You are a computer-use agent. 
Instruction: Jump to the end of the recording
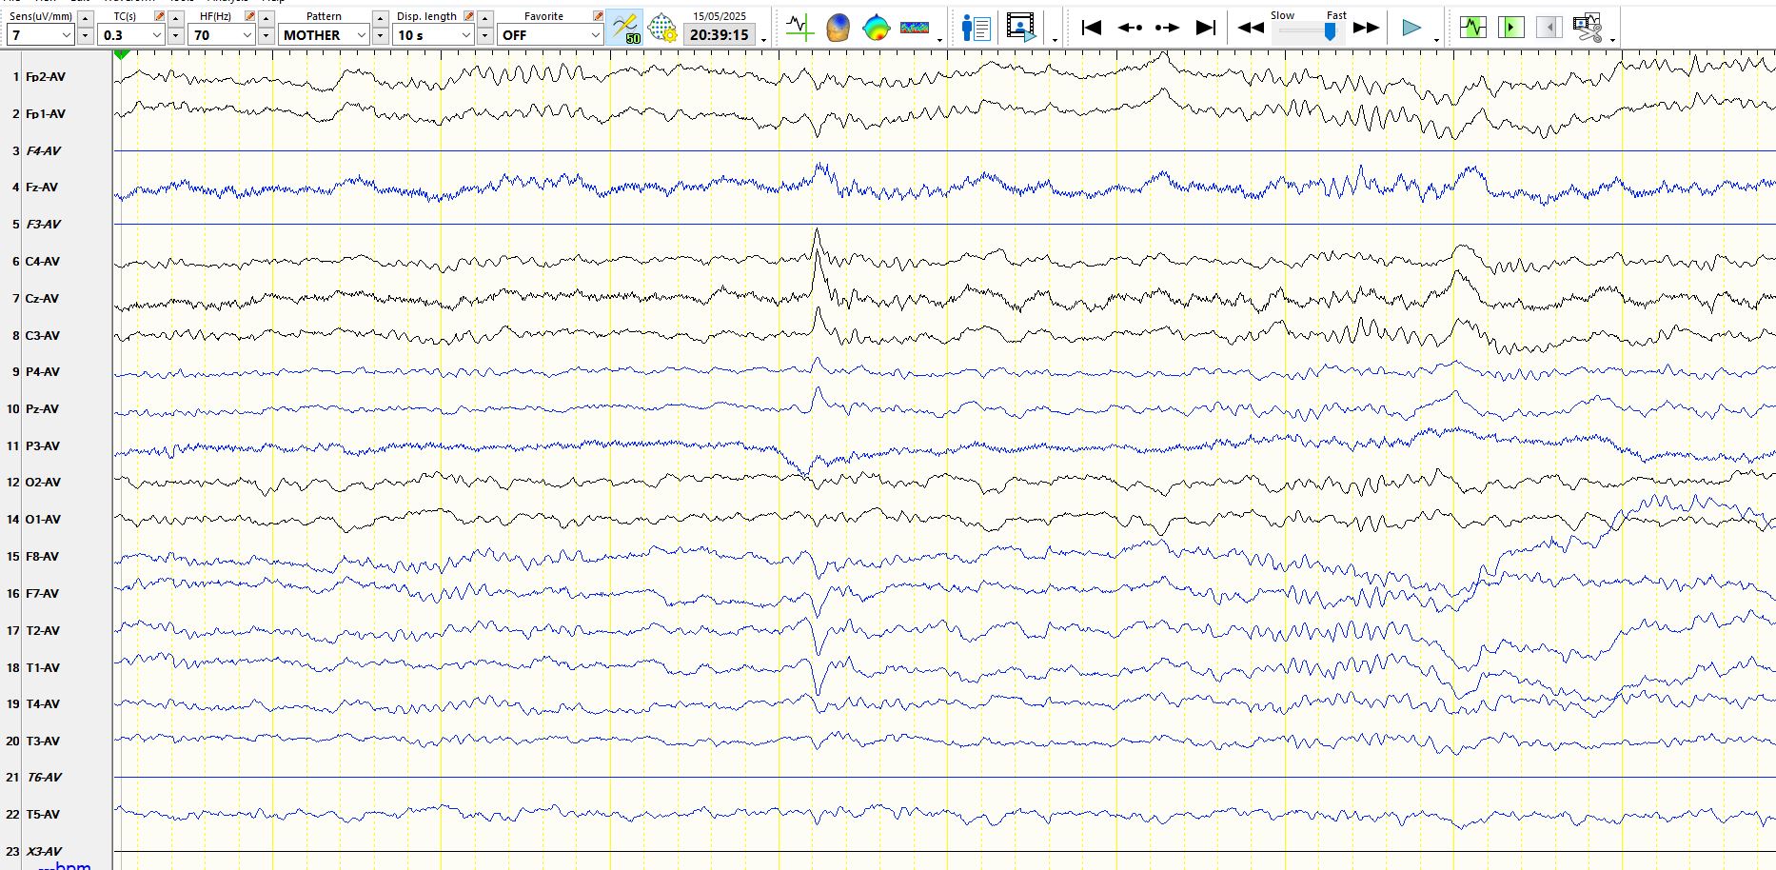coord(1206,28)
